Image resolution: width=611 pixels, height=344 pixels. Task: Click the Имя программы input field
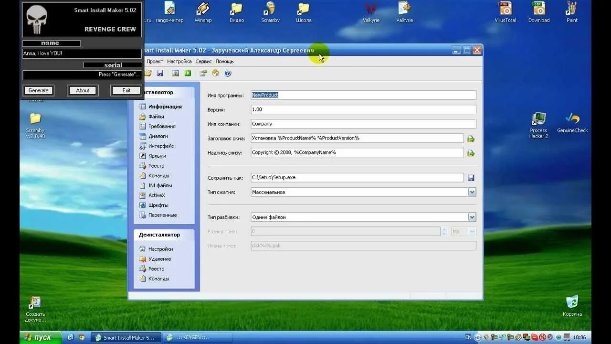[x=363, y=95]
